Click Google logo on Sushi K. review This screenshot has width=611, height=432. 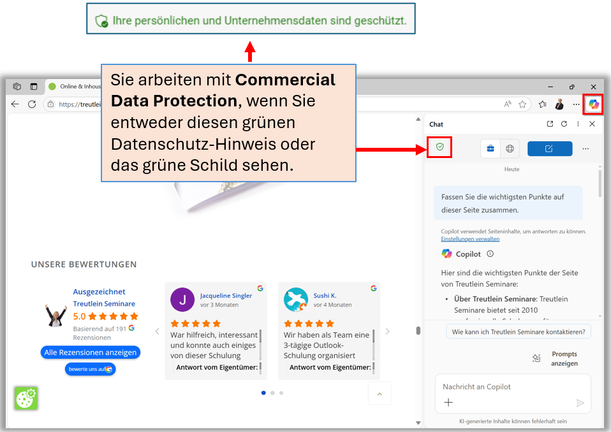coord(373,289)
